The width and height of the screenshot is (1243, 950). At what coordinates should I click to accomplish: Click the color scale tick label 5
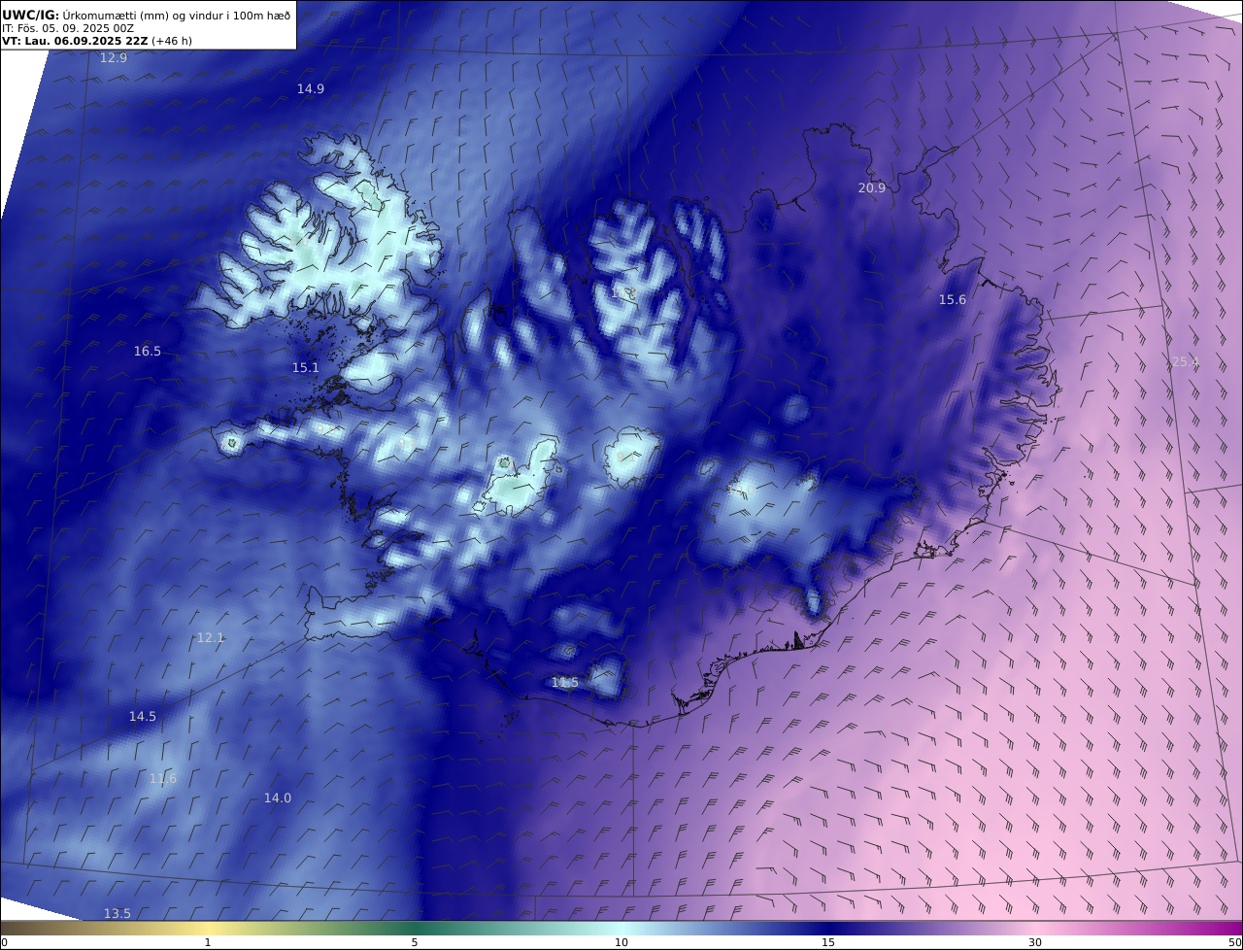click(415, 942)
